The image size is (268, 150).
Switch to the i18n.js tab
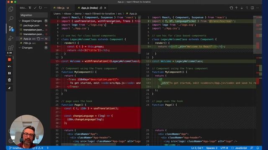(61, 8)
